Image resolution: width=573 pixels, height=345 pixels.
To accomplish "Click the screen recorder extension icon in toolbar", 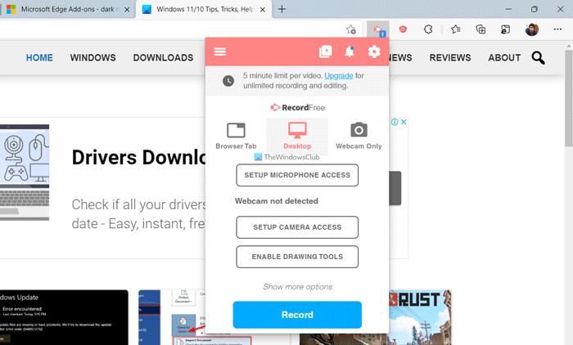I will pyautogui.click(x=378, y=29).
